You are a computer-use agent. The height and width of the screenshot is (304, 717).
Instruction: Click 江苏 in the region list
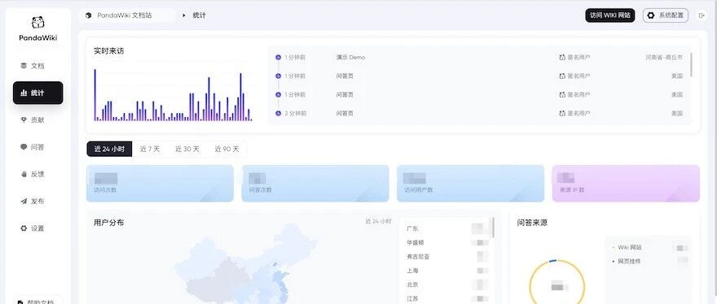pyautogui.click(x=412, y=298)
